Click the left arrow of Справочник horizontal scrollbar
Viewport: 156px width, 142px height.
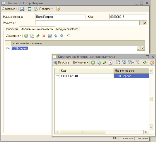[x=57, y=132]
